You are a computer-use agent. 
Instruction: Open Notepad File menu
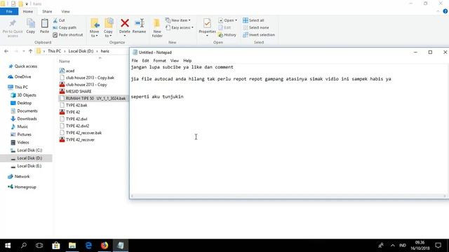(135, 61)
